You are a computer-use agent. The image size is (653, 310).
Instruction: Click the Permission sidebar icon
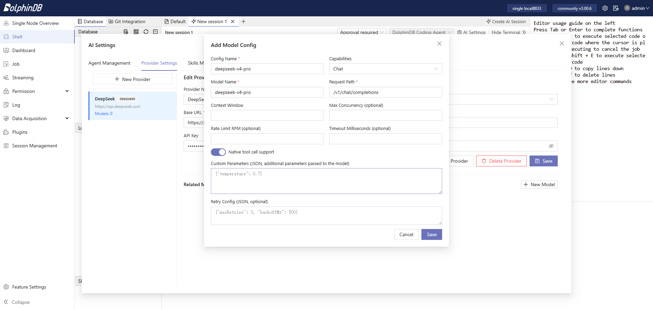tap(6, 91)
